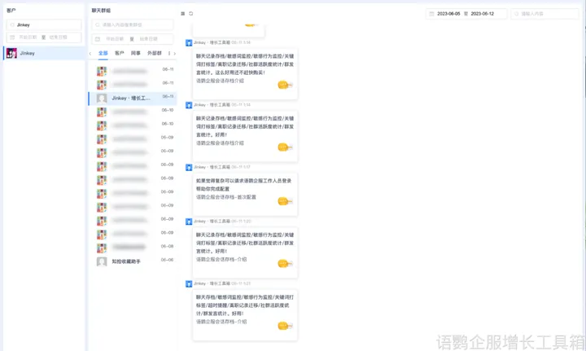Screen dimensions: 586x351
Task: Click the calendar icon in chat group filter
Action: point(98,38)
